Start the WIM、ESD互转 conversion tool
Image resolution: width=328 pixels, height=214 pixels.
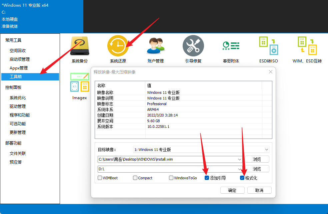pos(307,46)
